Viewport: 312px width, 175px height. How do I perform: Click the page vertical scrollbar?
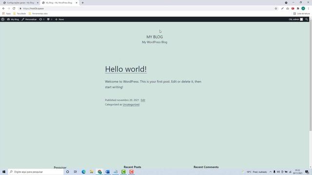coord(311,75)
